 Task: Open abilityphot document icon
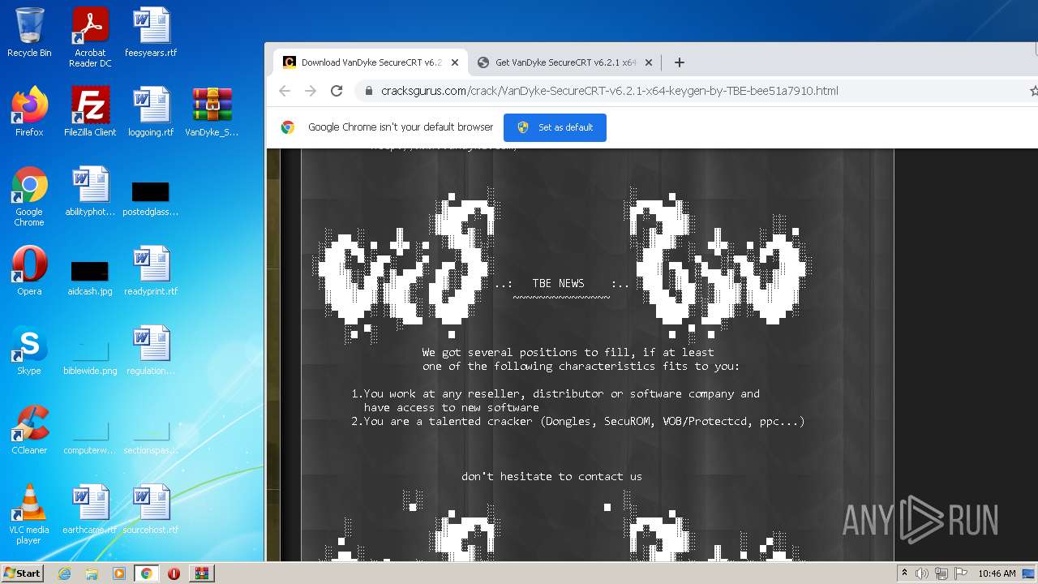click(x=90, y=191)
